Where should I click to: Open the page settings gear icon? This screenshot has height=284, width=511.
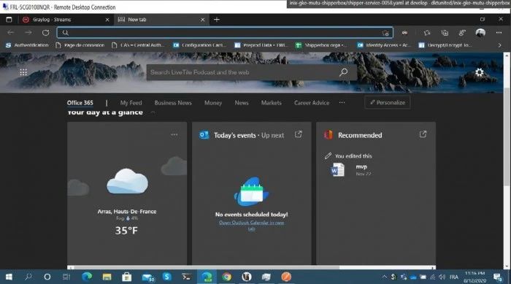479,72
